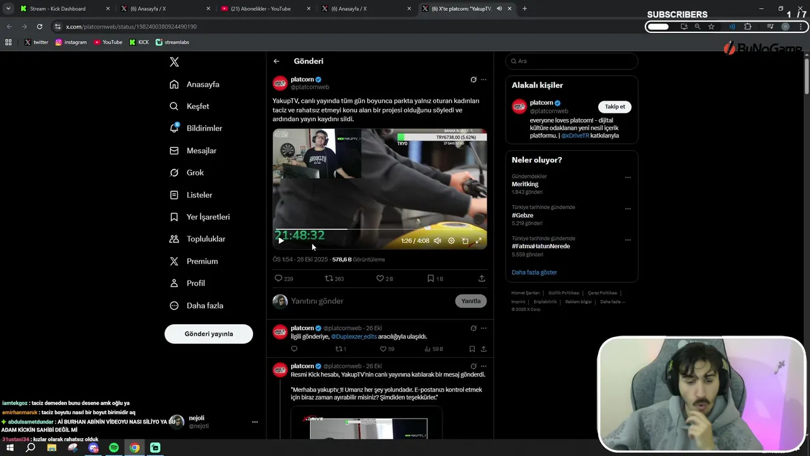Bookmark the Duplexzer_edits thread reply
The width and height of the screenshot is (810, 456).
point(472,349)
